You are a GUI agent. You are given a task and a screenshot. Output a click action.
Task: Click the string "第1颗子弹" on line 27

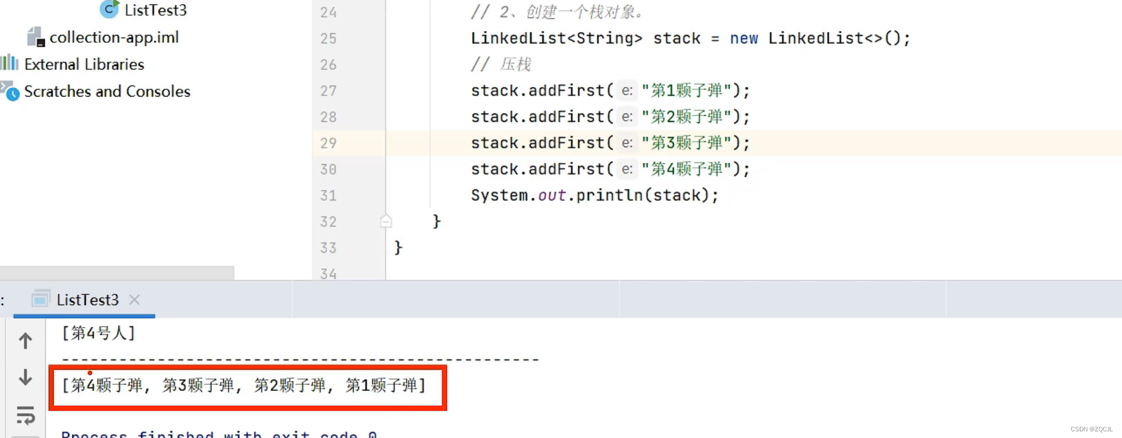pyautogui.click(x=686, y=90)
